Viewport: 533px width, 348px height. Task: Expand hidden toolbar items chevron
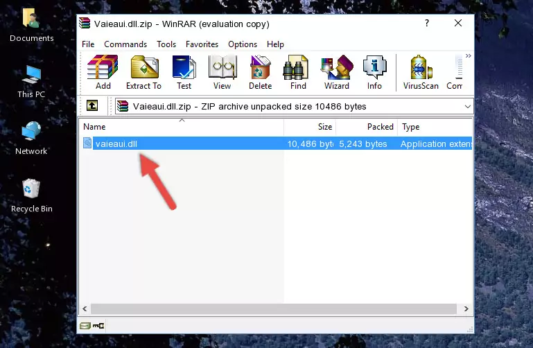(469, 55)
